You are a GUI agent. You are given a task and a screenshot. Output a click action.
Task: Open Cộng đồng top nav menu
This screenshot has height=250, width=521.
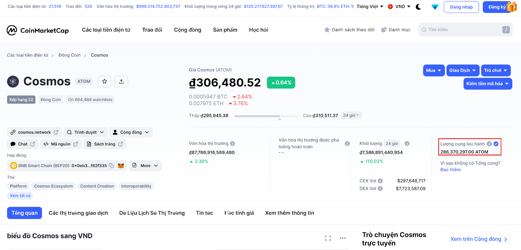(188, 30)
